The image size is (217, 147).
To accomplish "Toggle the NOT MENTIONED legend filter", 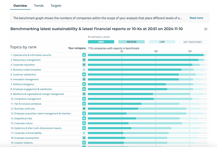I will [193, 42].
